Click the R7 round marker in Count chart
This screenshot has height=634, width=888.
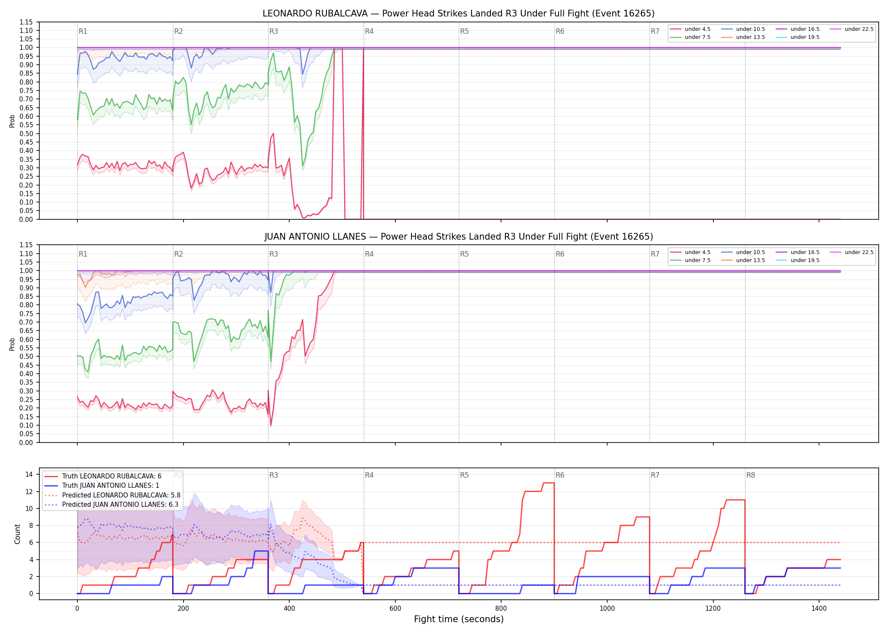click(655, 475)
